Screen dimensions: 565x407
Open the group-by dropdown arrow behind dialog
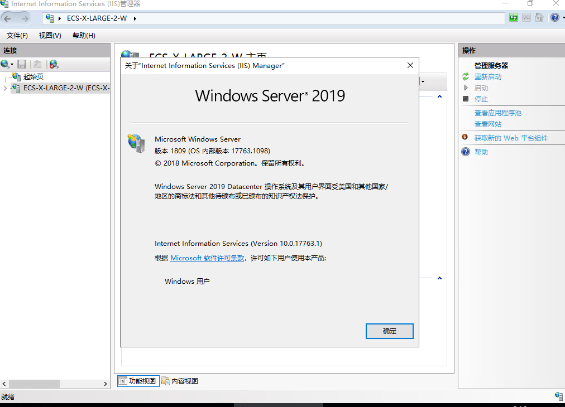click(423, 82)
